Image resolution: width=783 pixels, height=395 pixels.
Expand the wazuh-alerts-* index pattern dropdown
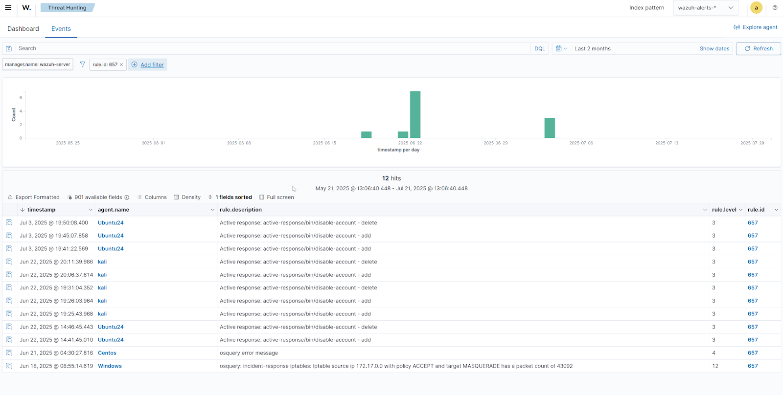pos(705,8)
